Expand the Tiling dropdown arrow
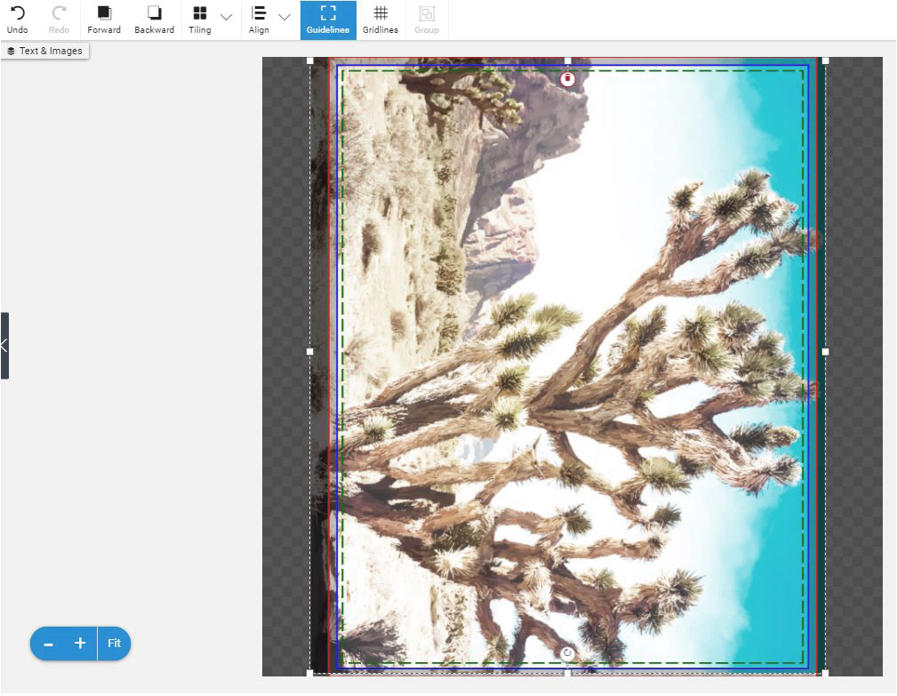Screen dimensions: 897x696 (x=227, y=17)
